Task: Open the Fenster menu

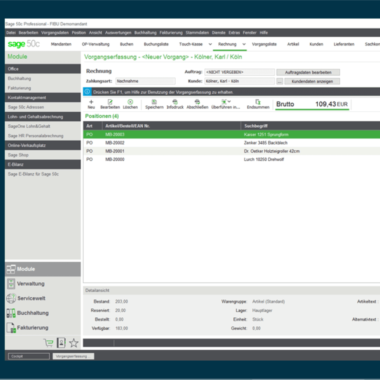Action: pyautogui.click(x=250, y=33)
